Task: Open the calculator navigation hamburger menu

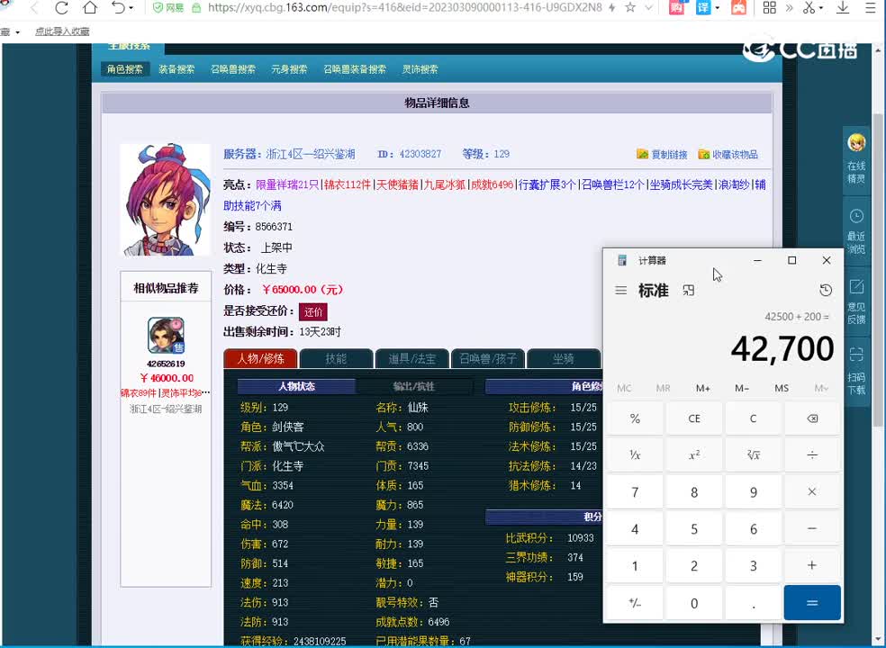Action: pos(620,290)
